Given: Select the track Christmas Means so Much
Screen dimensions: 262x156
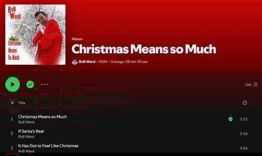Looking at the screenshot, I should click(x=42, y=117).
